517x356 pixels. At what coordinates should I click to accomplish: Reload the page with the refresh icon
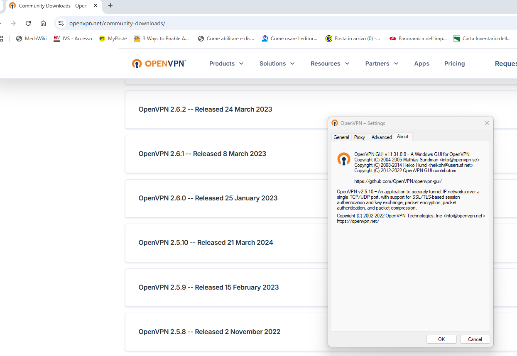pos(28,23)
